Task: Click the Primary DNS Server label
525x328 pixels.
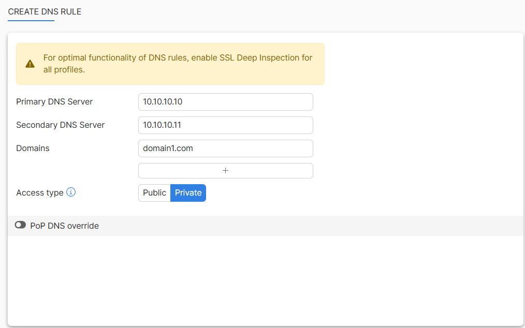Action: coord(54,101)
